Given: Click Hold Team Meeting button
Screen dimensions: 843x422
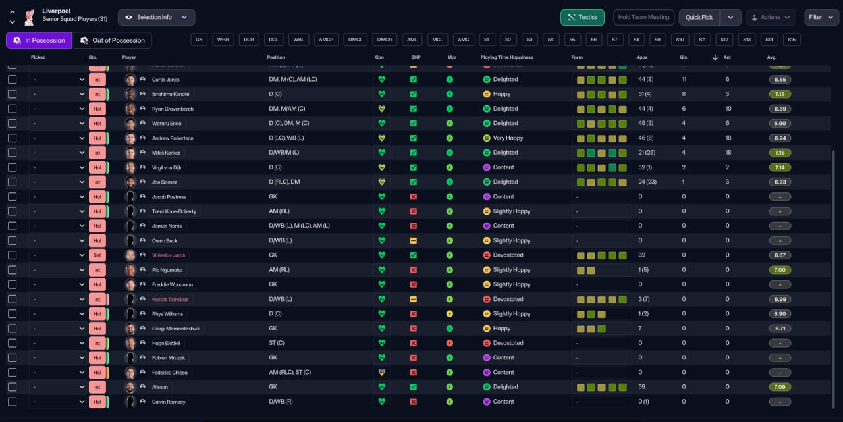Looking at the screenshot, I should coord(643,17).
